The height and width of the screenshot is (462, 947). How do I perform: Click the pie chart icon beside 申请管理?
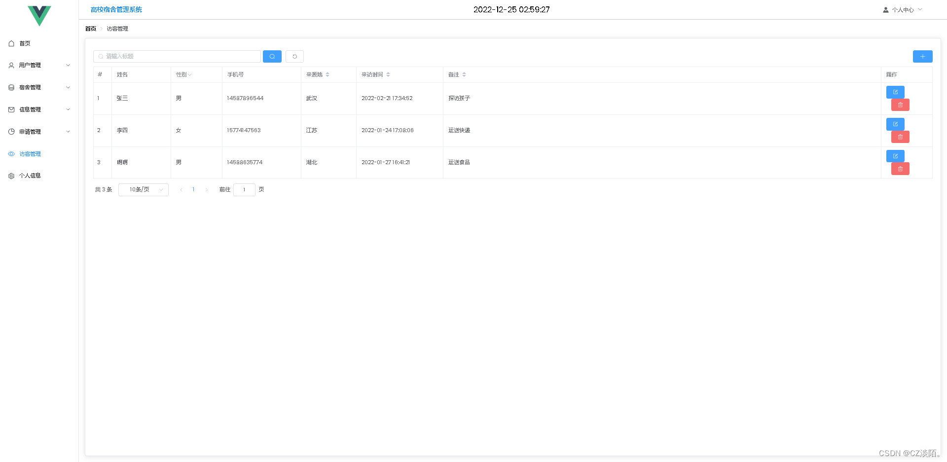click(11, 132)
